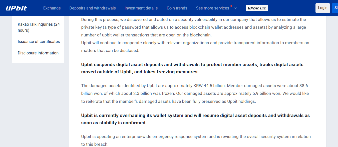
Task: Open KakaoTalk inquiries (24 hours) link
Action: (x=39, y=27)
